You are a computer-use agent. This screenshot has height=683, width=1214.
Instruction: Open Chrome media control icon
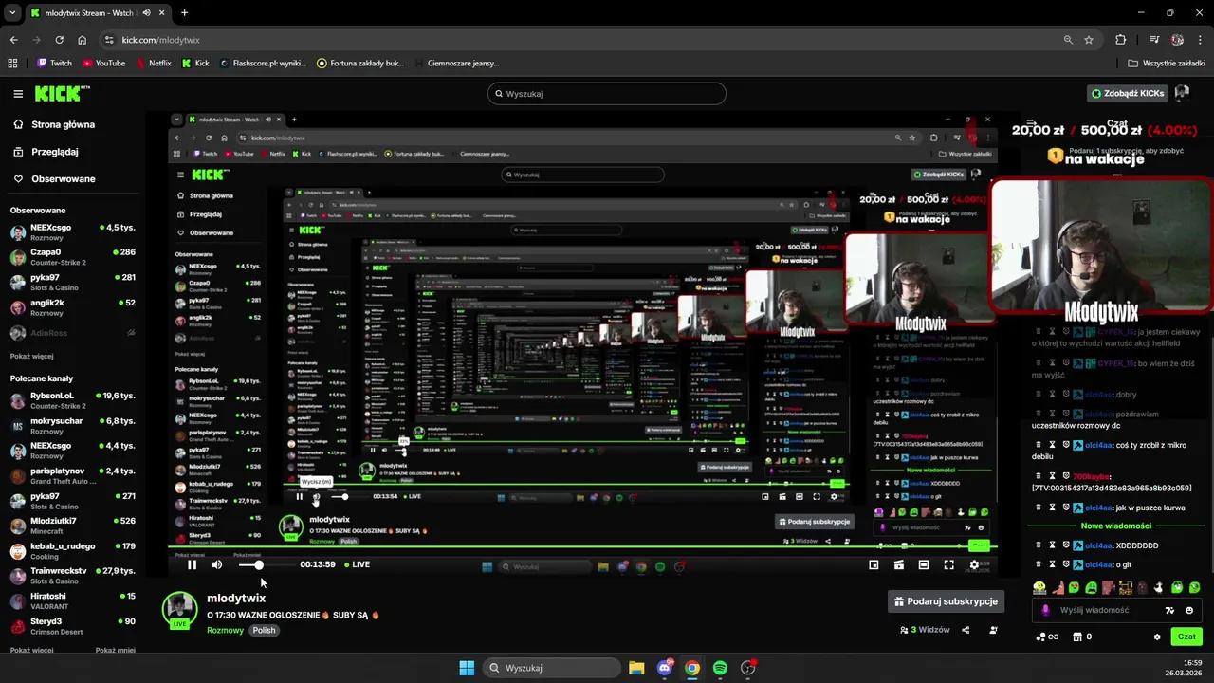1154,40
